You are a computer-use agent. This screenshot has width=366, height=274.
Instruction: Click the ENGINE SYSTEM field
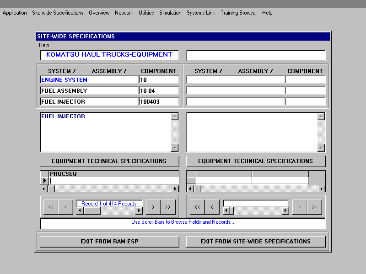89,80
